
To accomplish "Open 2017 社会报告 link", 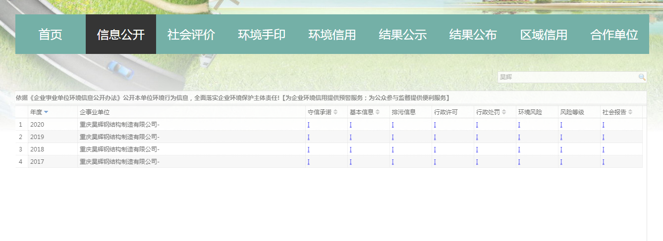I will (x=604, y=162).
